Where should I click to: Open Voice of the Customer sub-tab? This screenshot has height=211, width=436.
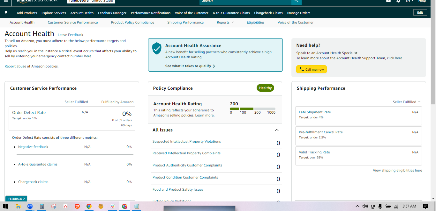coord(296,22)
